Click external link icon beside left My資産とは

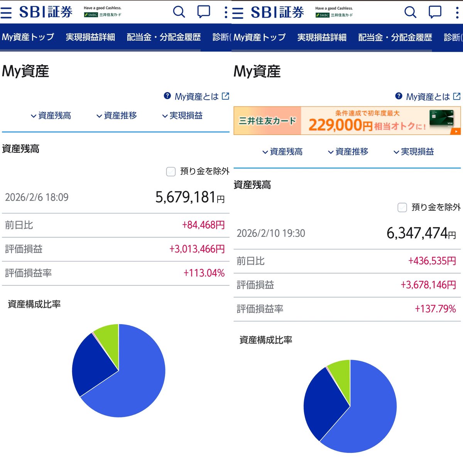point(226,96)
